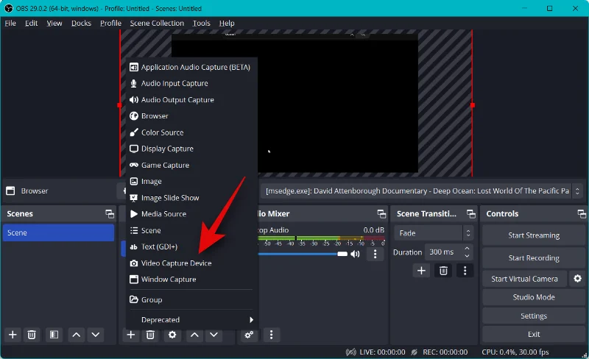Screen dimensions: 589x359
Task: Open the Help menu
Action: pyautogui.click(x=227, y=24)
